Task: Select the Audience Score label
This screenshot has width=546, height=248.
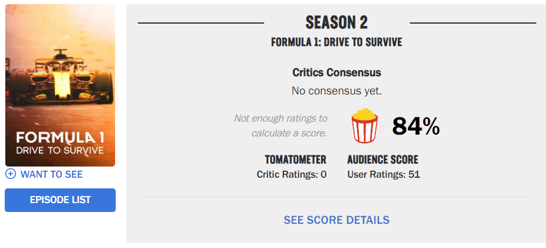Action: (x=382, y=160)
